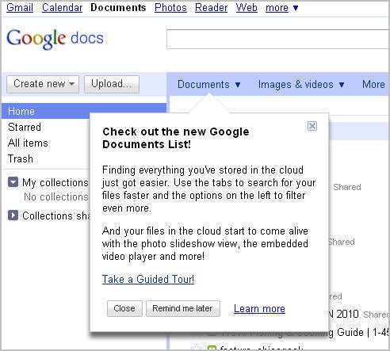Open the Documents filter dropdown
The width and height of the screenshot is (390, 351).
(208, 84)
